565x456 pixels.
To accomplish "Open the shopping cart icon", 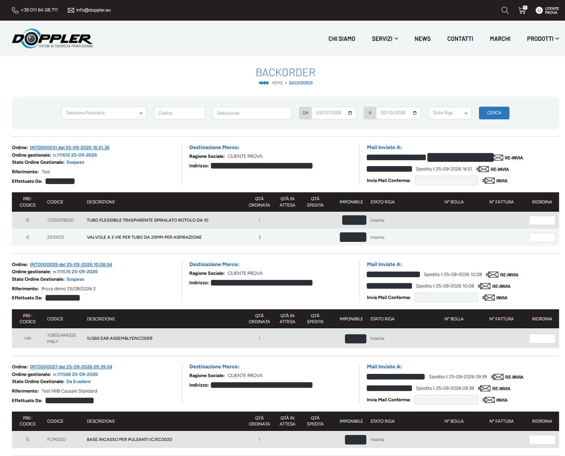I will pos(523,10).
